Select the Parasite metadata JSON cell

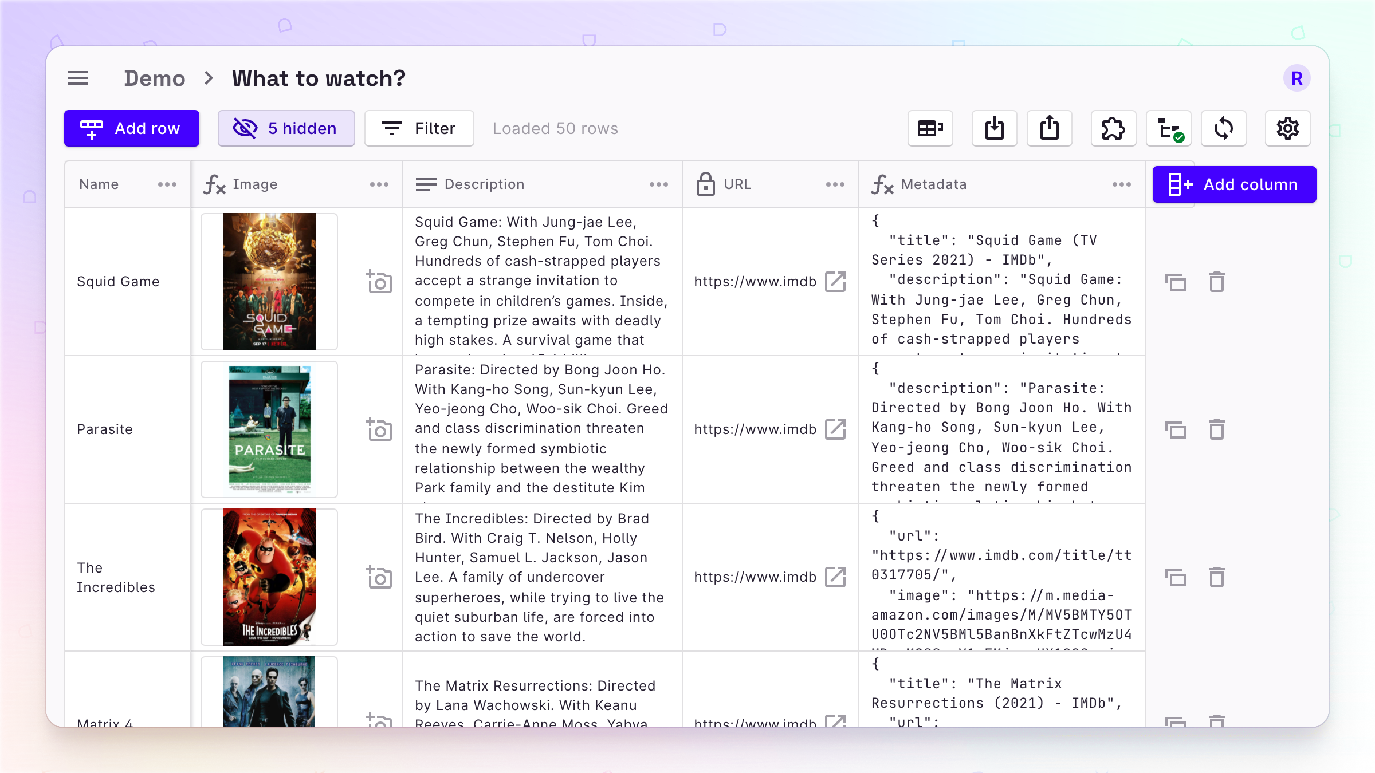(1002, 429)
